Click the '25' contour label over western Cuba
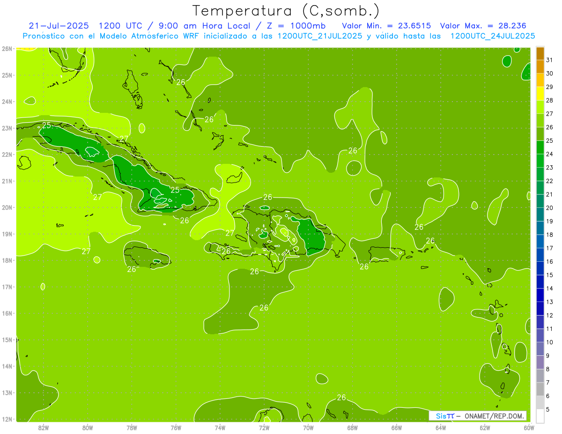 click(46, 125)
